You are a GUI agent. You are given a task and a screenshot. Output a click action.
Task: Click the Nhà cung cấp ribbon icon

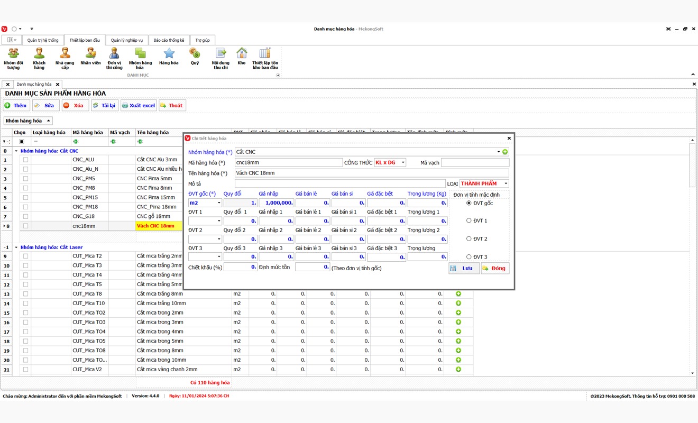[x=65, y=58]
